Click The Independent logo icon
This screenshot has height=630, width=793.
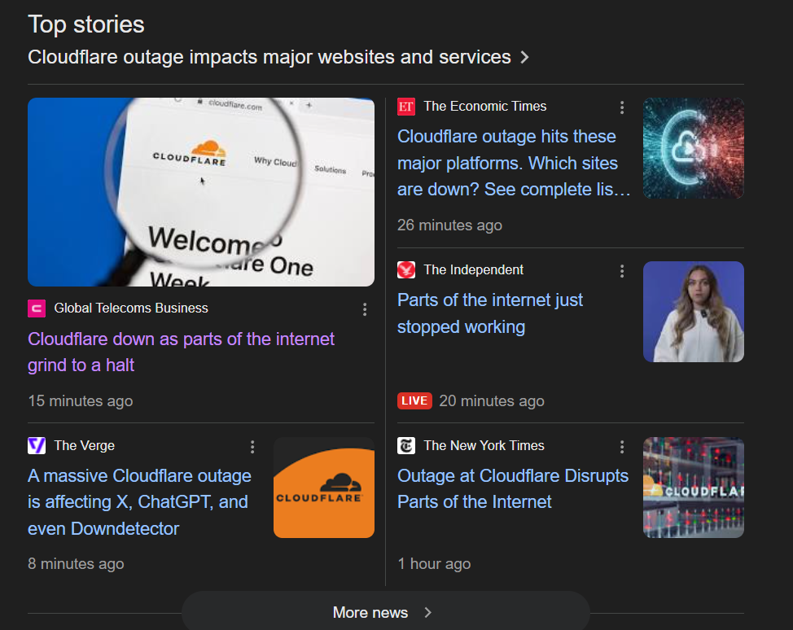406,270
